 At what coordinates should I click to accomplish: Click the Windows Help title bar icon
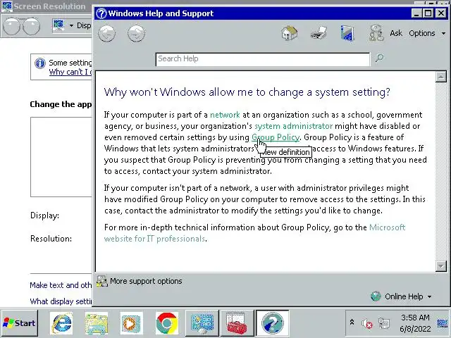[101, 13]
